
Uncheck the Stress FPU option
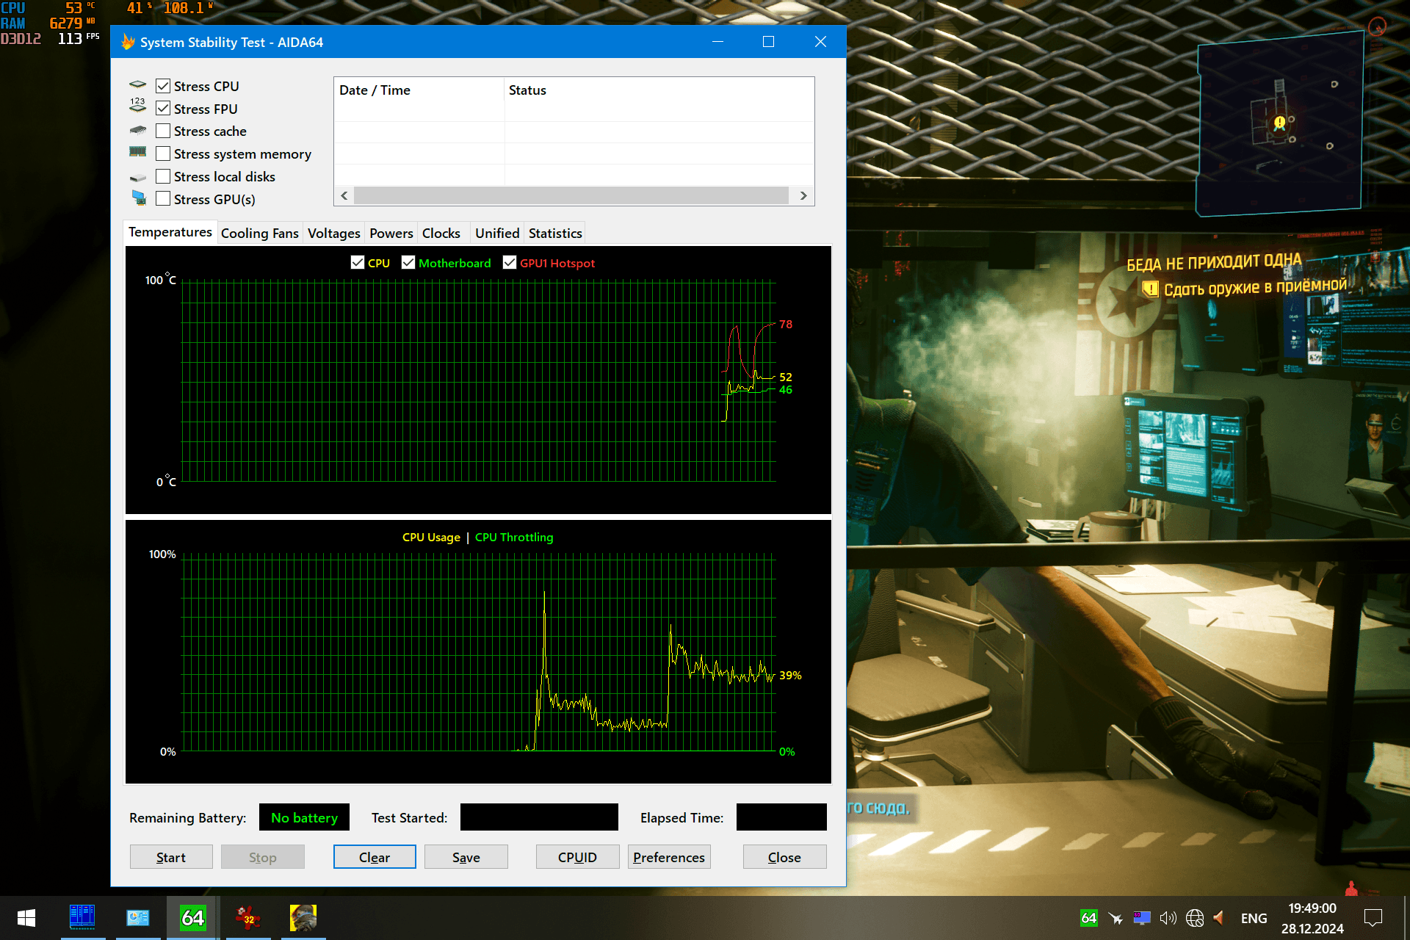163,109
